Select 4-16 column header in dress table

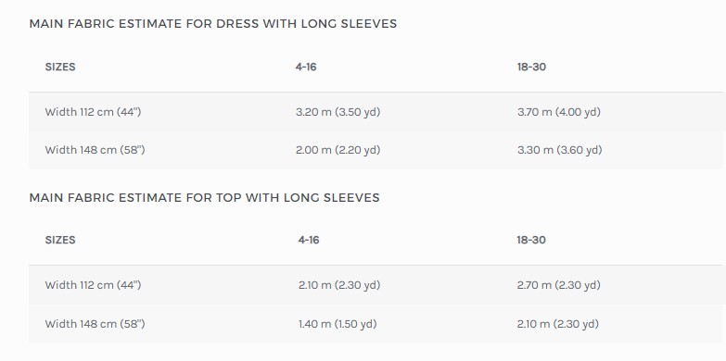[306, 67]
